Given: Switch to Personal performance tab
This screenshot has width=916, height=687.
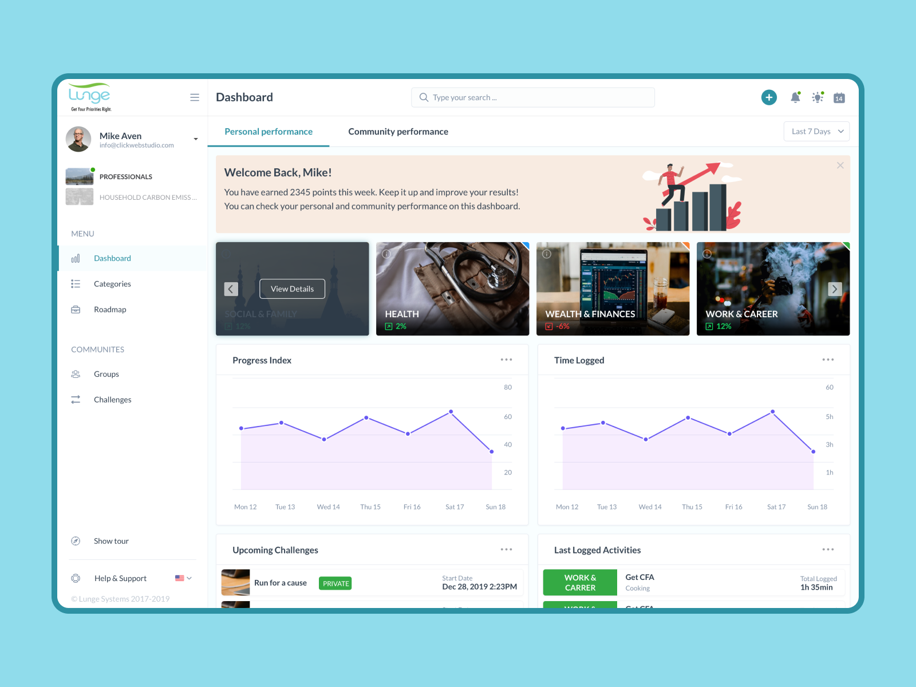Looking at the screenshot, I should tap(269, 132).
